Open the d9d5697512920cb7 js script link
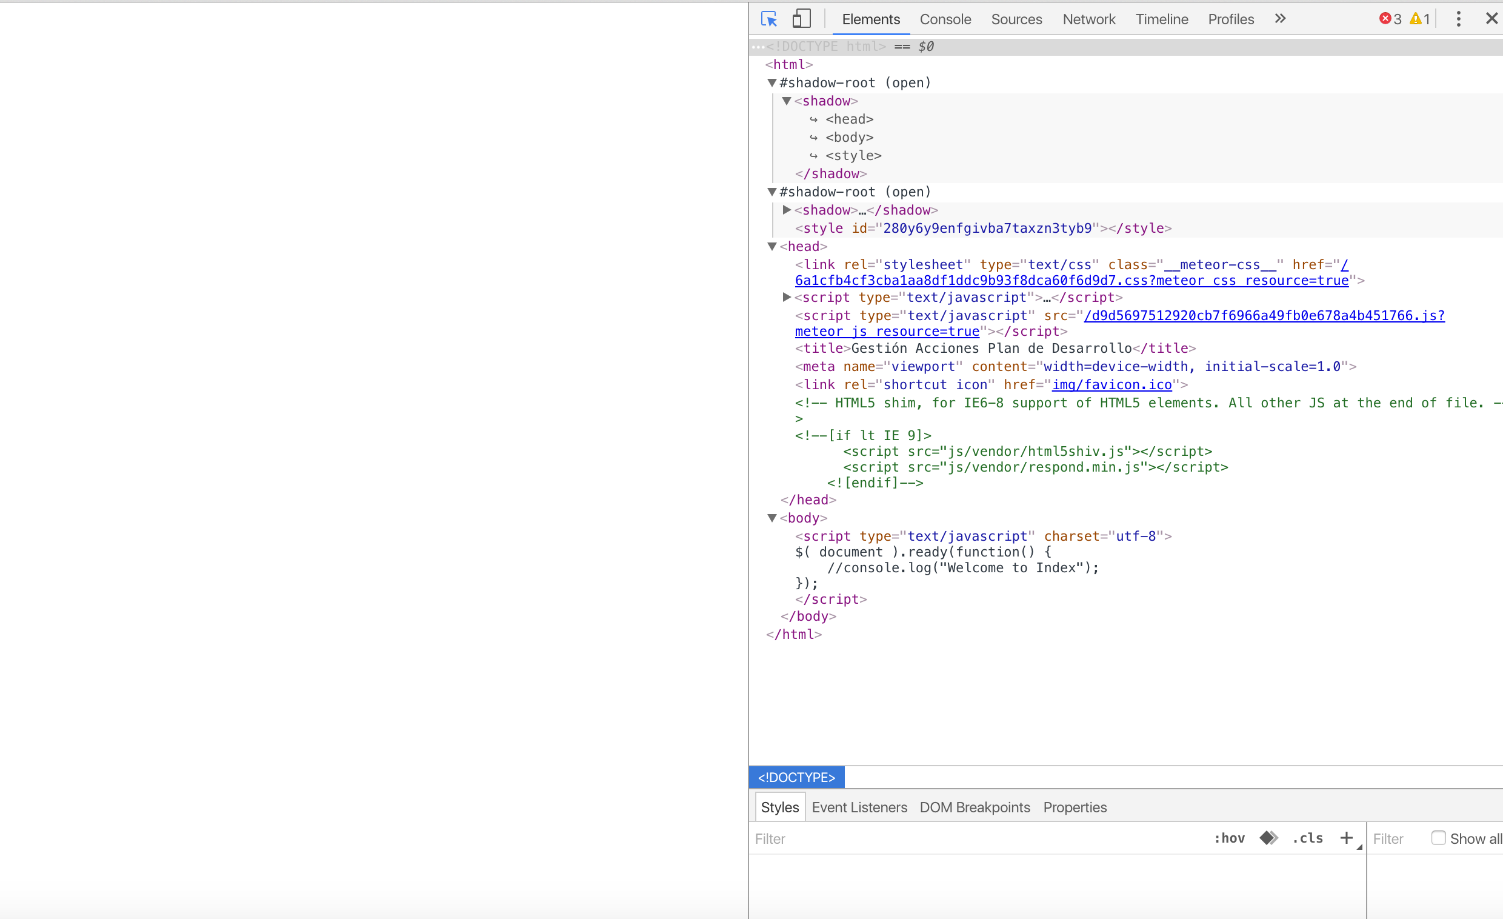The image size is (1503, 919). pyautogui.click(x=1264, y=315)
